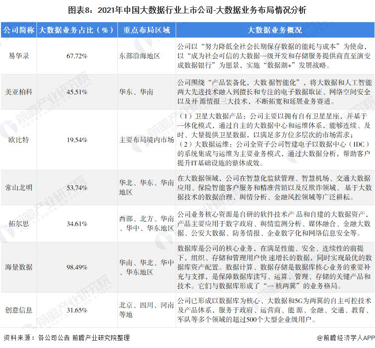Click the 主要布局境内市场 region cell
This screenshot has height=348, width=375.
coord(147,140)
